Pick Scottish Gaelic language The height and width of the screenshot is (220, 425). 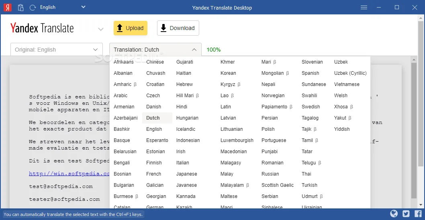tap(278, 185)
